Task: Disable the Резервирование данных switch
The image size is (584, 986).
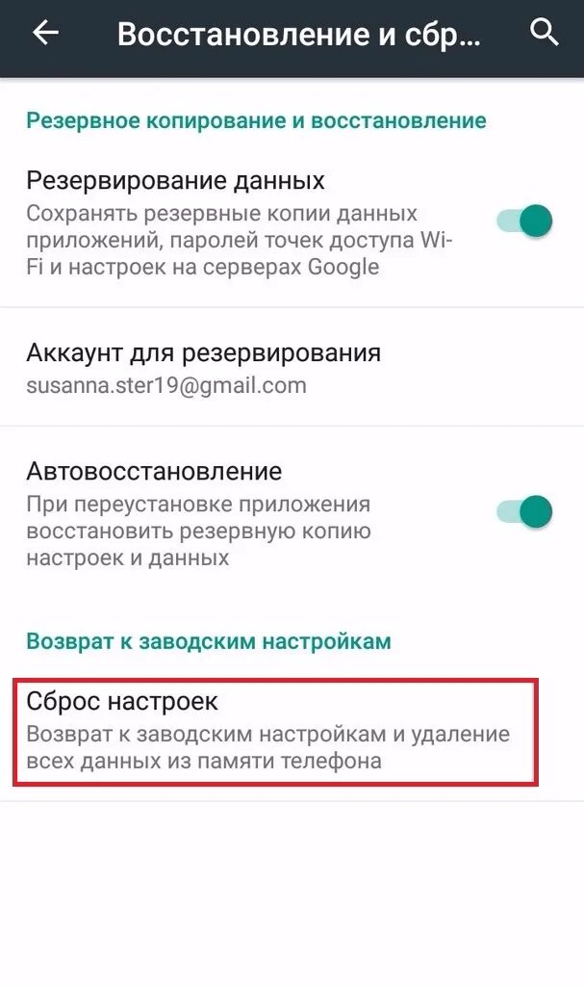Action: point(524,221)
